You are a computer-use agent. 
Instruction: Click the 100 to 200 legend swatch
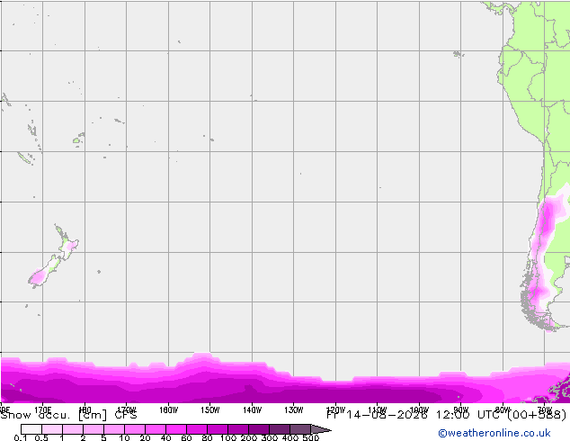coord(238,429)
